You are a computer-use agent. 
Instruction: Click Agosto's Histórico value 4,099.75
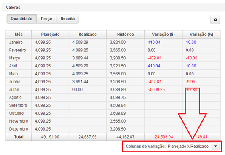(118, 97)
